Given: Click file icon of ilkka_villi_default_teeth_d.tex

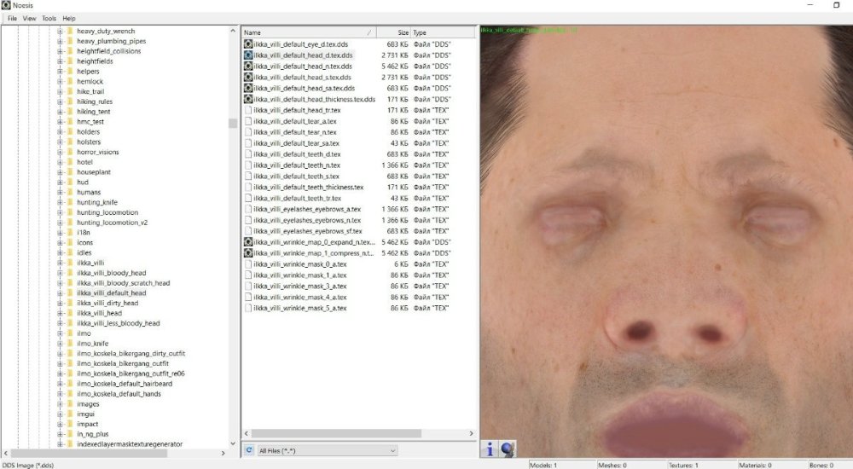Looking at the screenshot, I should click(248, 154).
